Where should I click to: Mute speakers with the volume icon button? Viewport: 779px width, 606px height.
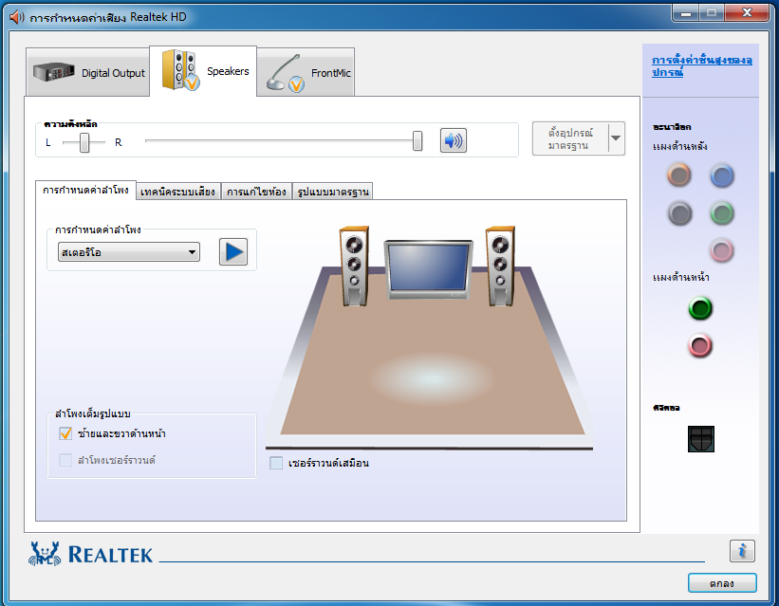(x=454, y=140)
